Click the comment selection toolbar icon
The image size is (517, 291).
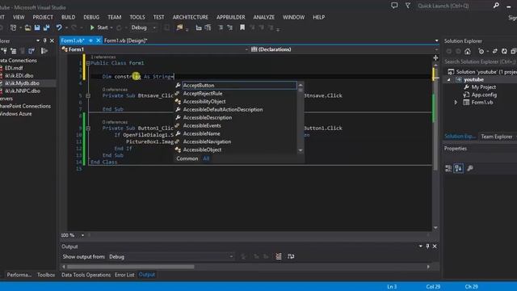(x=221, y=27)
